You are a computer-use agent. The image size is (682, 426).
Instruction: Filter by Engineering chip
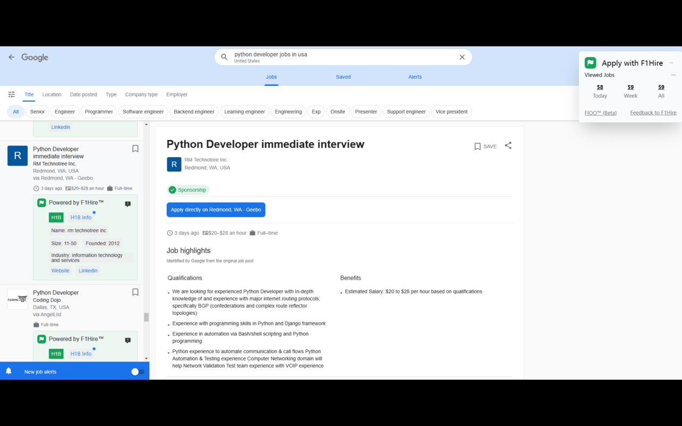pyautogui.click(x=288, y=112)
